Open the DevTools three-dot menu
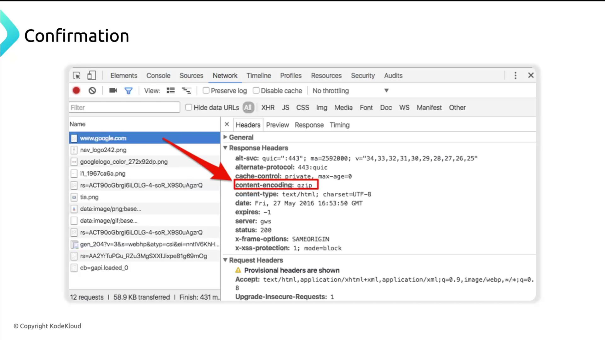Image resolution: width=605 pixels, height=340 pixels. (515, 76)
